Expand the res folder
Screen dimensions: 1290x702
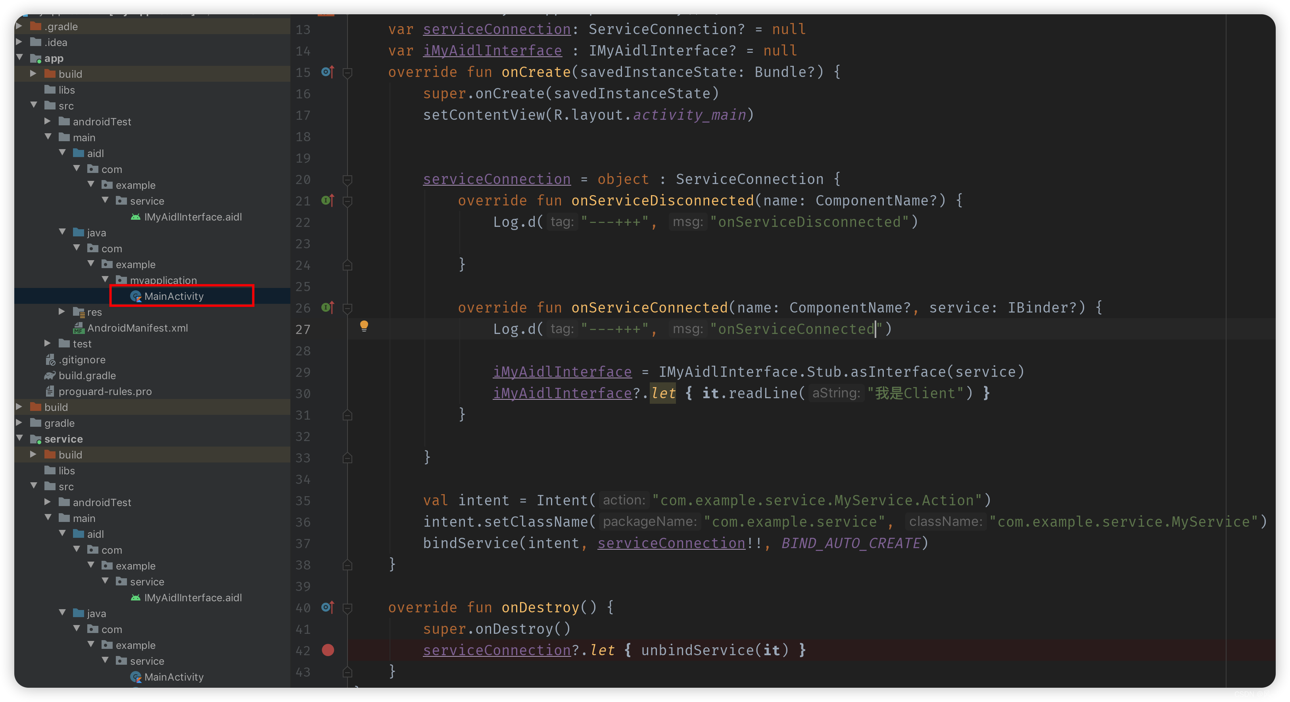coord(61,311)
